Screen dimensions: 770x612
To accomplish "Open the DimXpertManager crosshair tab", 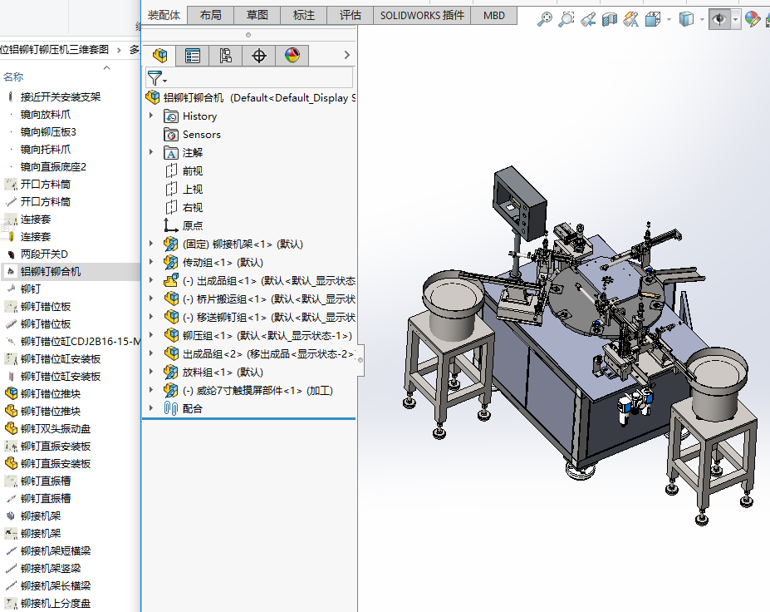I will pos(259,56).
